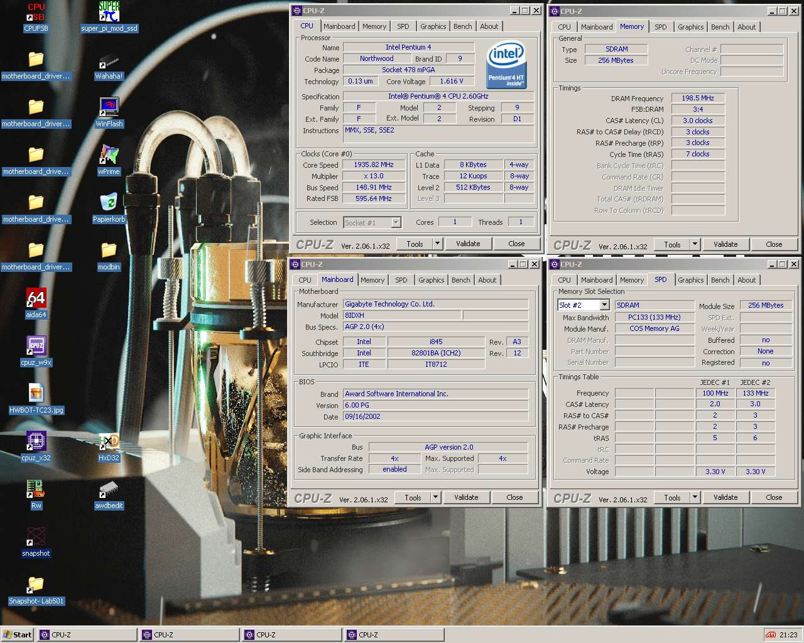Click Core Speed value 1935.82 MHz
The height and width of the screenshot is (643, 804).
coord(374,165)
